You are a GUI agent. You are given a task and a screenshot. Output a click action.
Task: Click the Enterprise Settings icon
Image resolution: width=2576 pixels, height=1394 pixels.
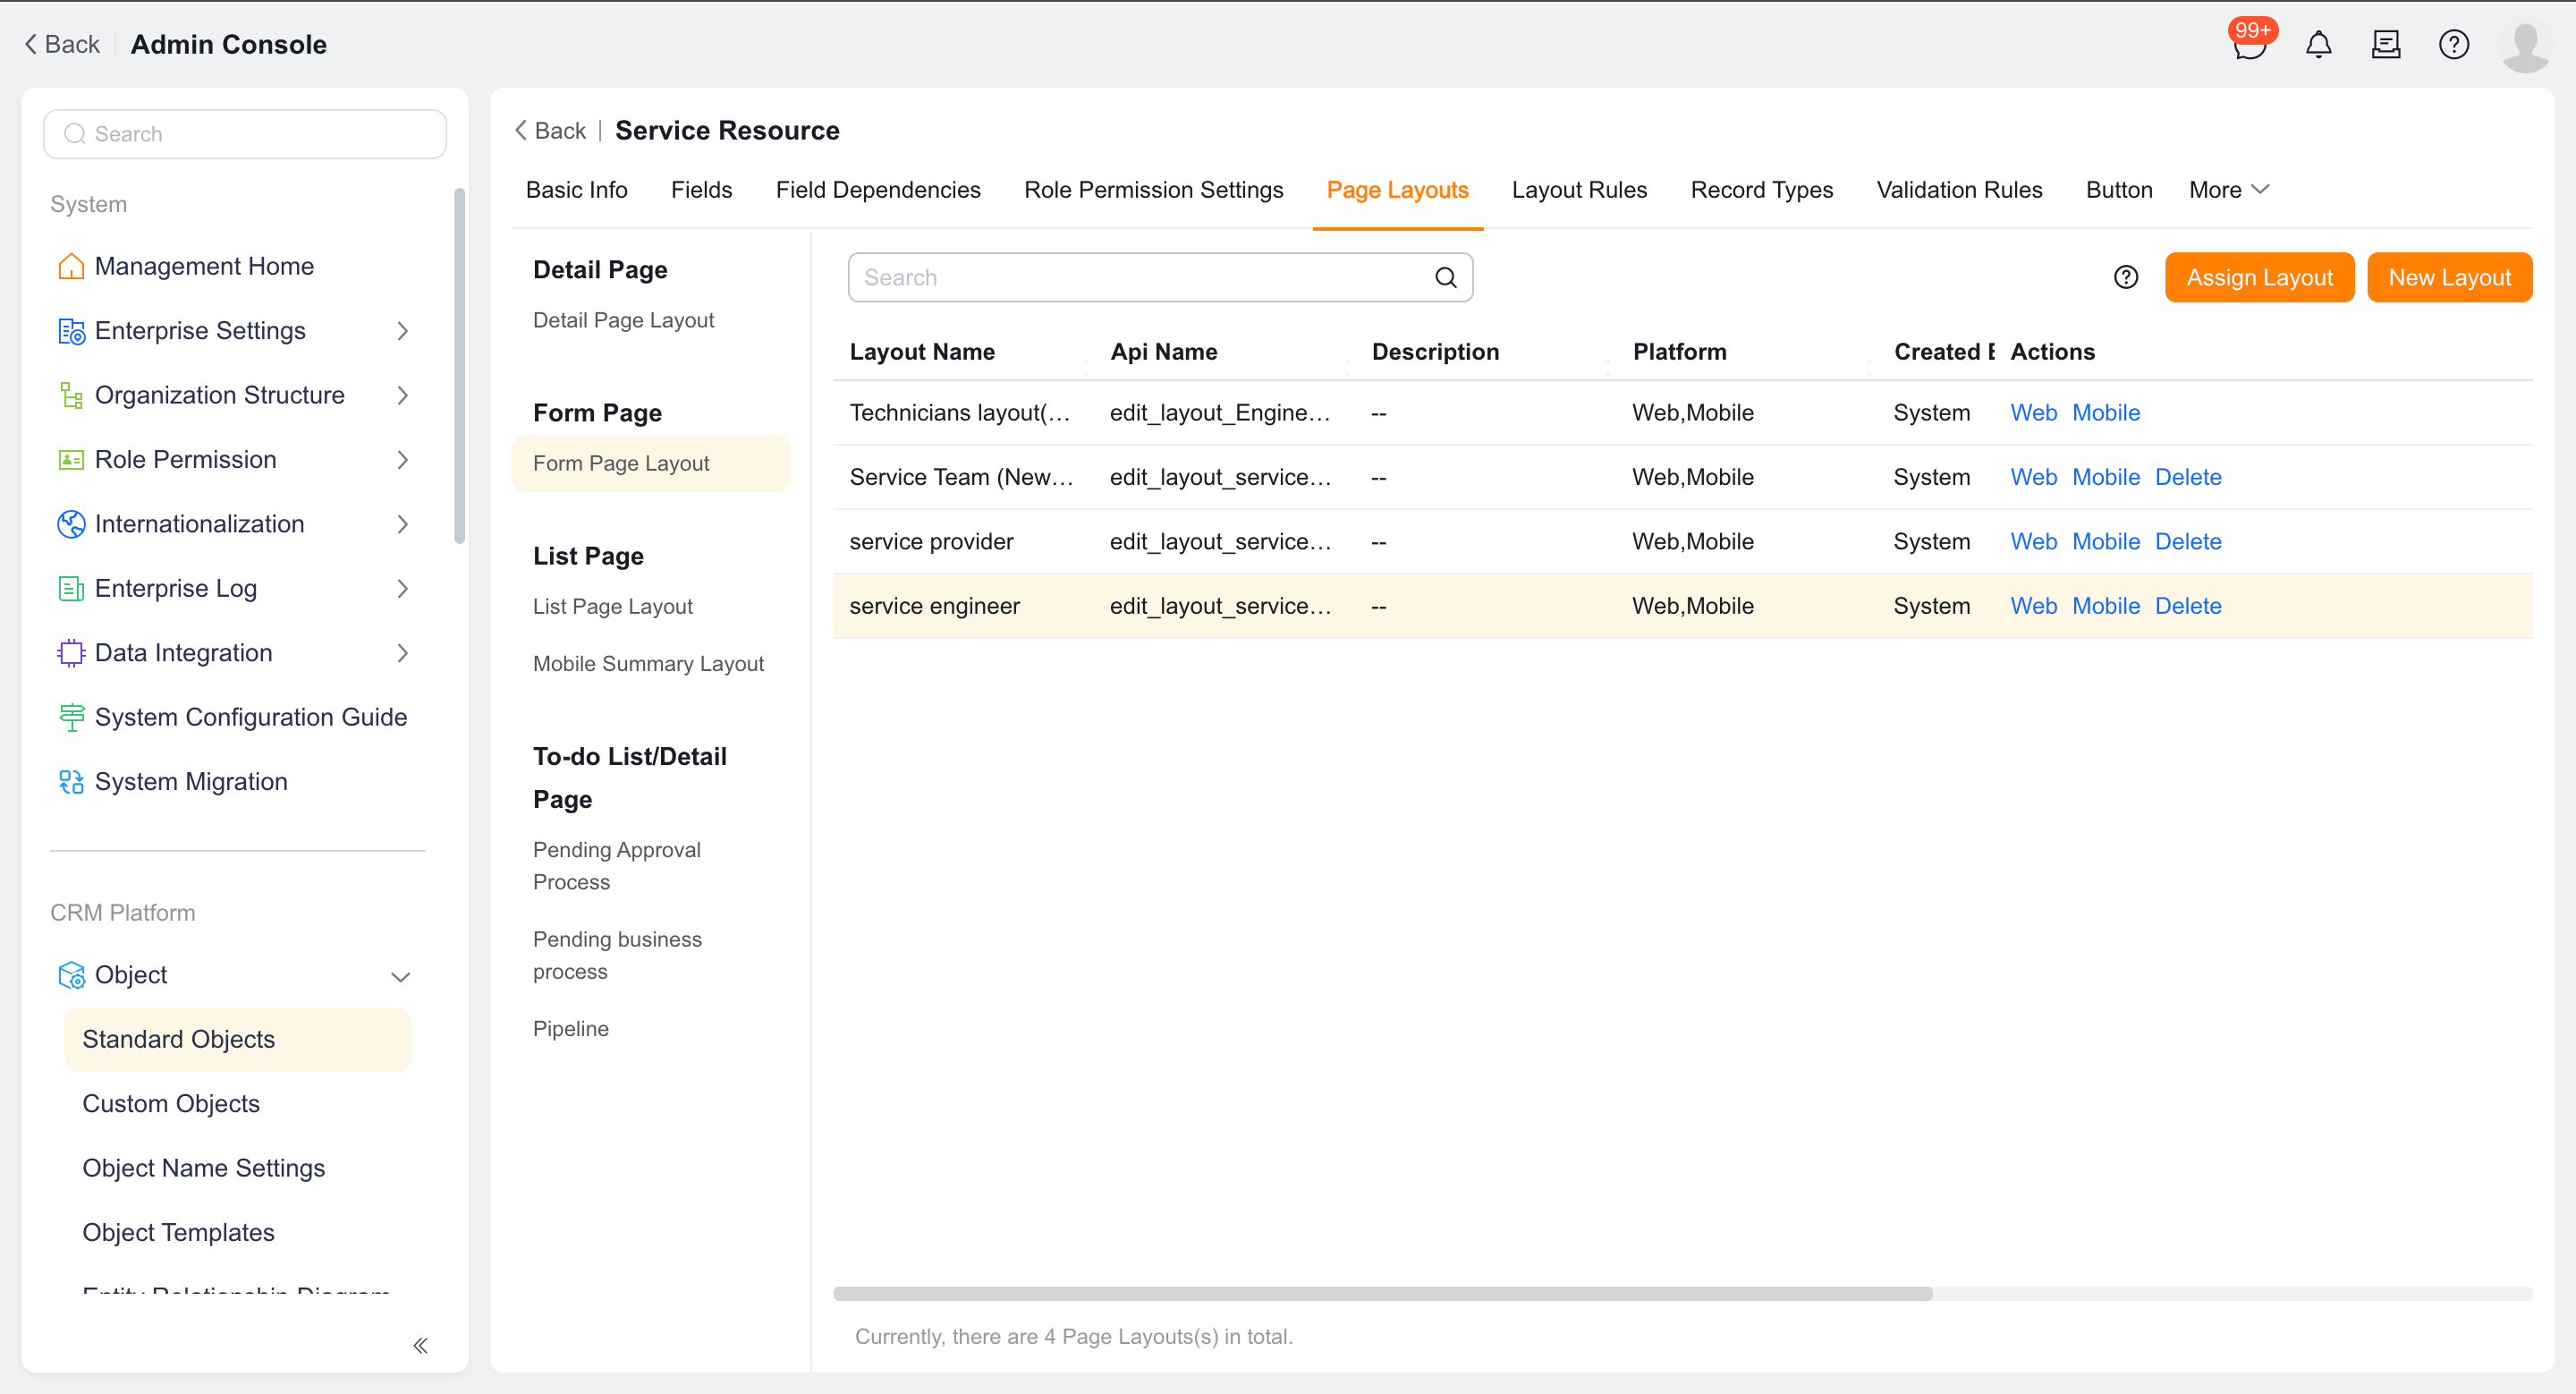[x=71, y=330]
